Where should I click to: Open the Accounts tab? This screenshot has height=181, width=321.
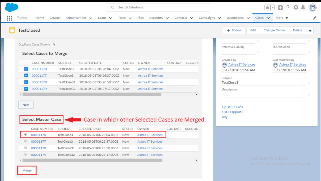pyautogui.click(x=156, y=18)
